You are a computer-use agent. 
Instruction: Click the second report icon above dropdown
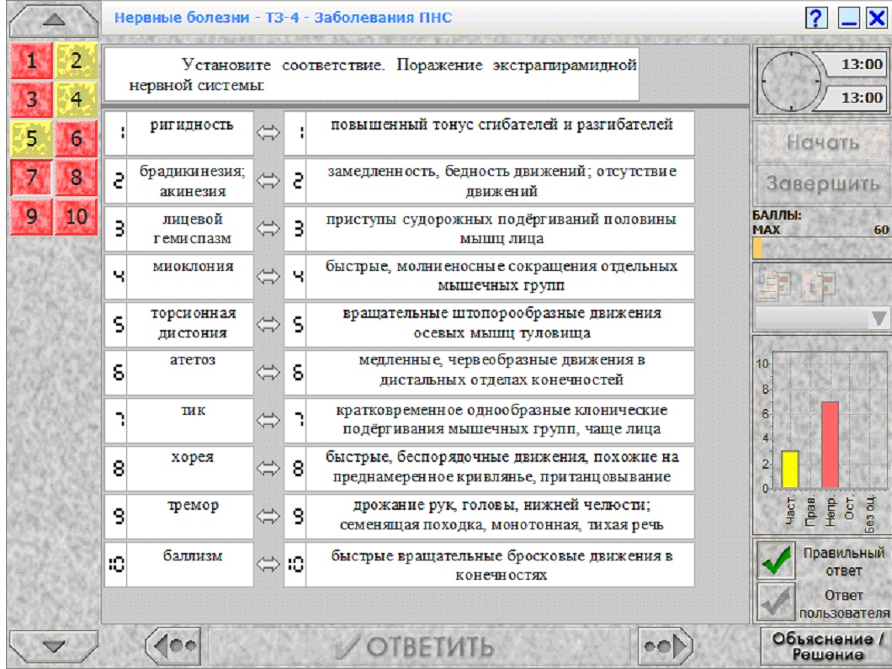coord(819,285)
